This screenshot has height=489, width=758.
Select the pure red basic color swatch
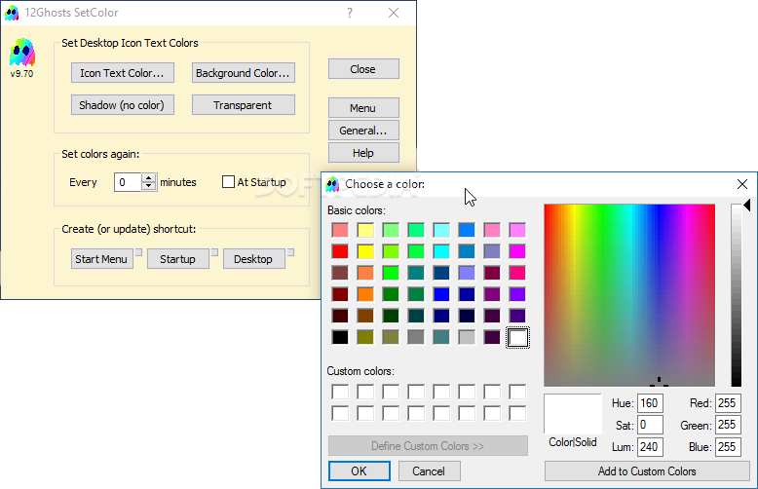pyautogui.click(x=340, y=251)
